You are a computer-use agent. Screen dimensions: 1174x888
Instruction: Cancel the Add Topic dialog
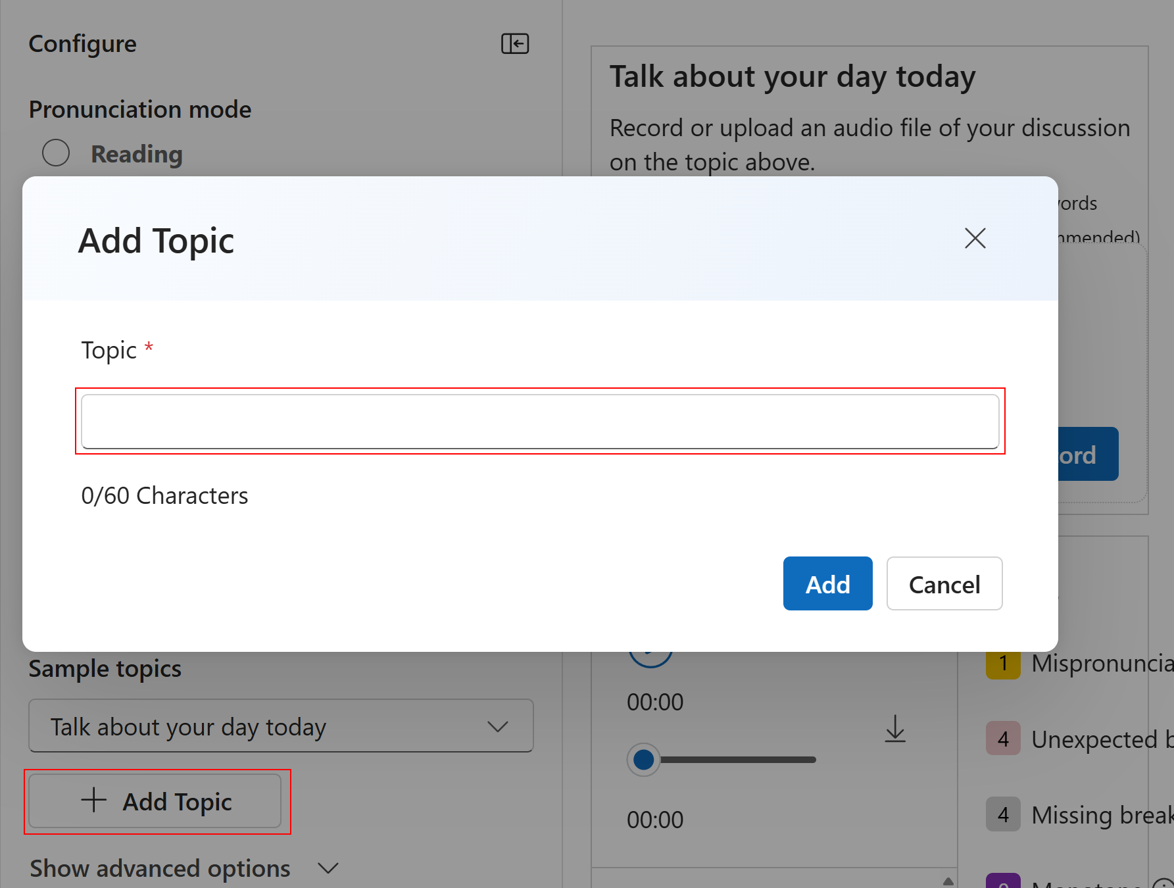(x=944, y=583)
